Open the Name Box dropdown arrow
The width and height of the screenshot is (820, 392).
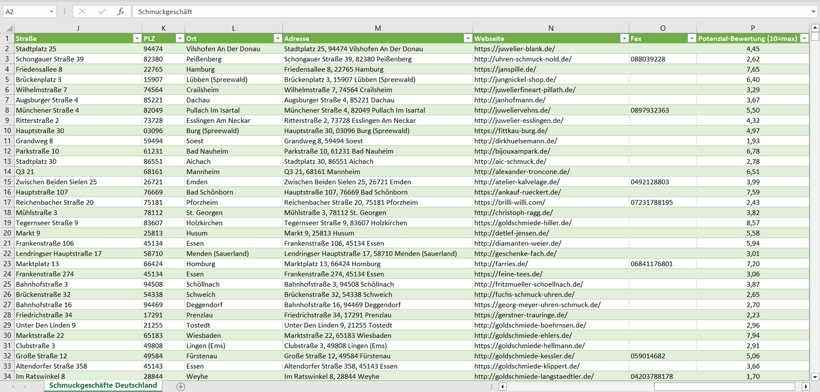pyautogui.click(x=52, y=11)
